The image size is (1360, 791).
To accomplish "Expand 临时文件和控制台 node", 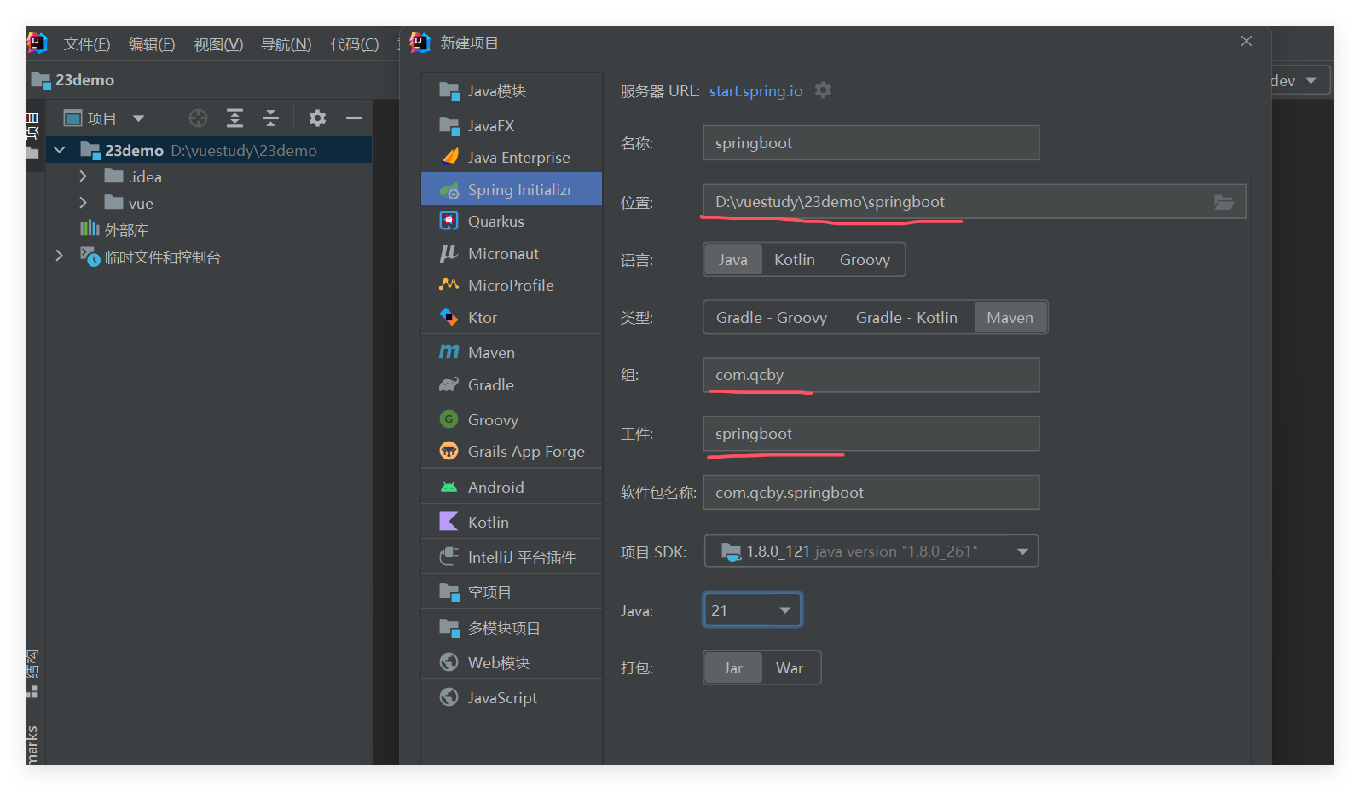I will (x=59, y=256).
